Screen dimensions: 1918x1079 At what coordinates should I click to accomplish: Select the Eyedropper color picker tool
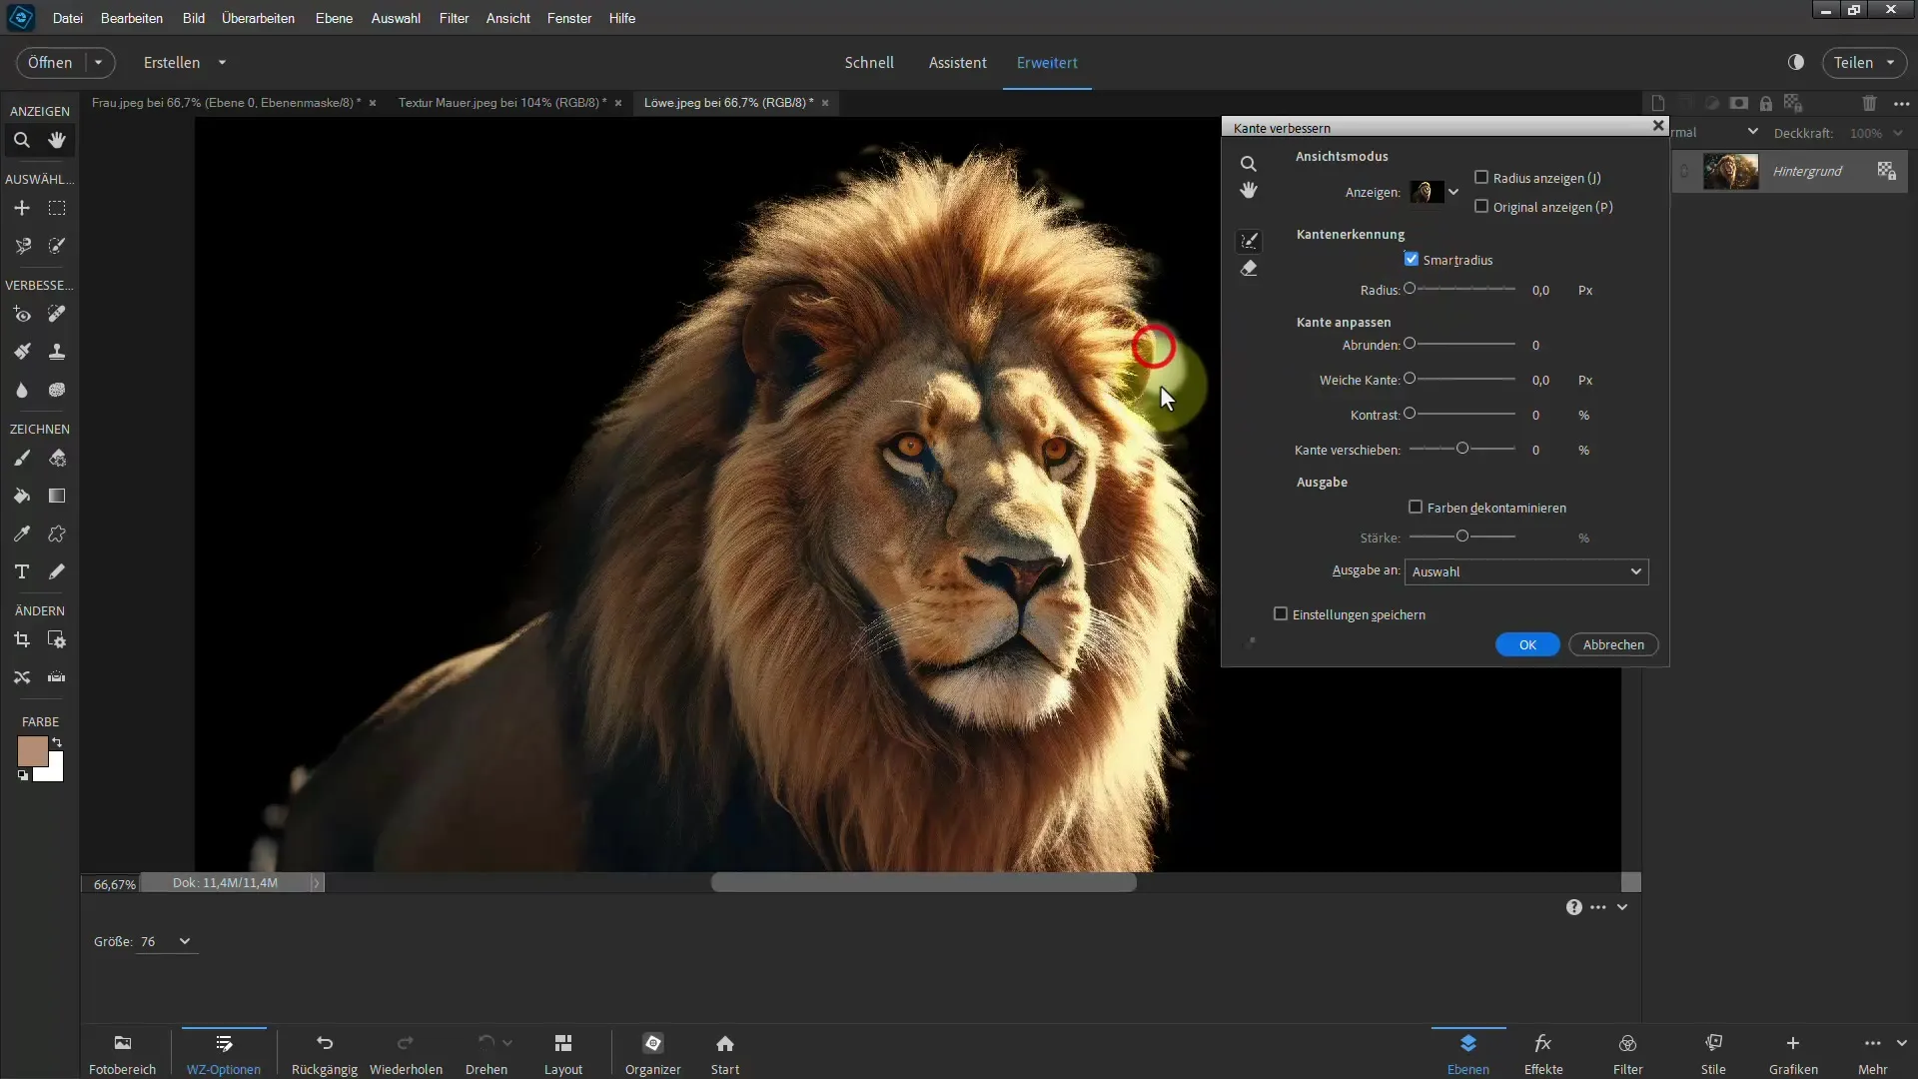(22, 534)
